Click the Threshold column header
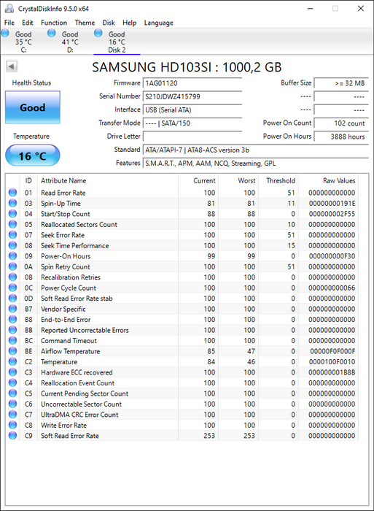 [281, 180]
